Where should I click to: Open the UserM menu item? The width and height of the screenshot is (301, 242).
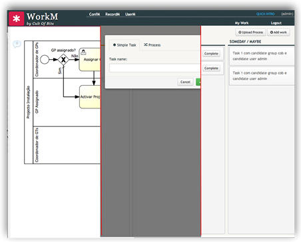[x=130, y=14]
